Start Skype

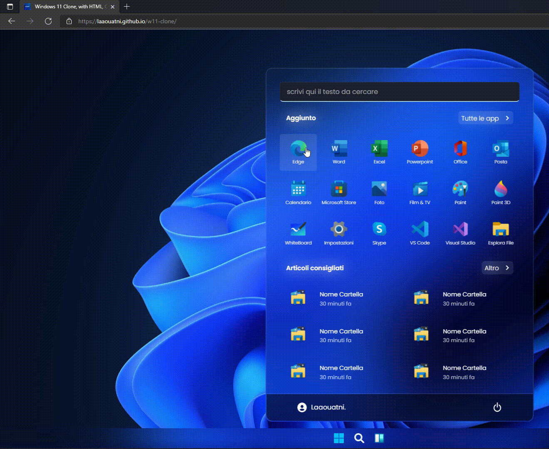pos(379,232)
